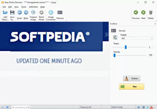Close the Toolbox panel

click(x=155, y=24)
